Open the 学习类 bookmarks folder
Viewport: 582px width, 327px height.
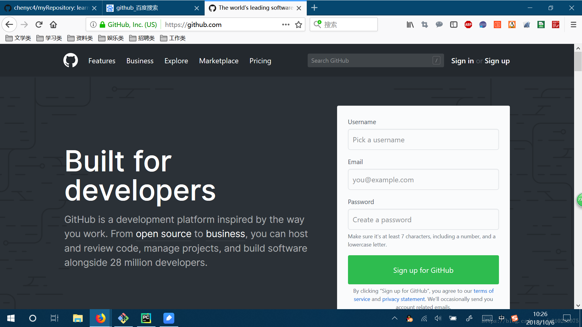tap(49, 38)
